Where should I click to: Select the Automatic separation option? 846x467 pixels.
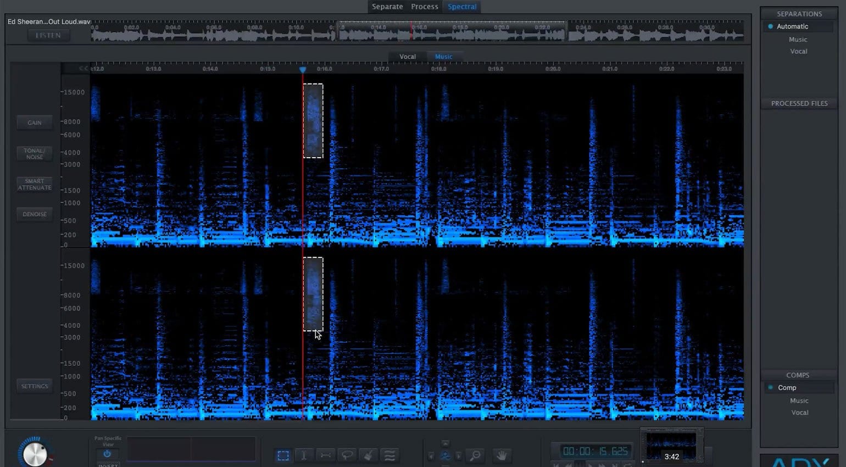tap(792, 26)
